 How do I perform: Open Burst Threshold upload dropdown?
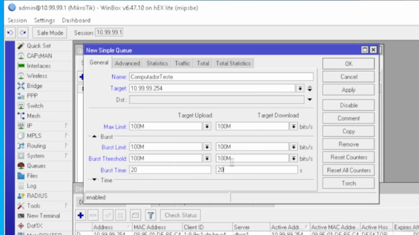click(207, 158)
